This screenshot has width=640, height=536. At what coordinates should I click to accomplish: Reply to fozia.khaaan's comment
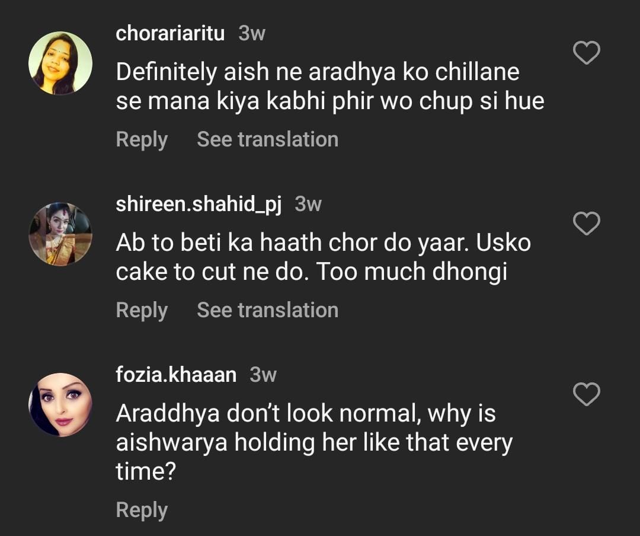point(142,510)
